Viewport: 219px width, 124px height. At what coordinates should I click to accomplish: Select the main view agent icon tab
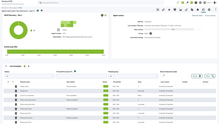(x=203, y=10)
